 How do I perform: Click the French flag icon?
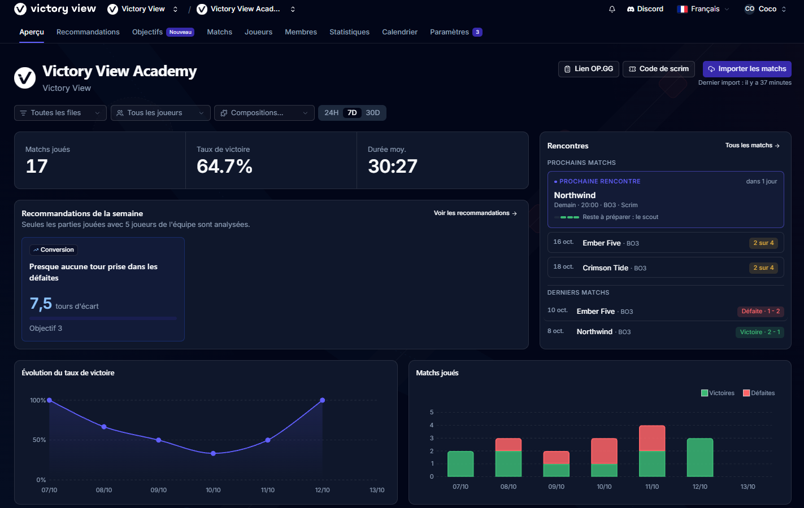683,9
